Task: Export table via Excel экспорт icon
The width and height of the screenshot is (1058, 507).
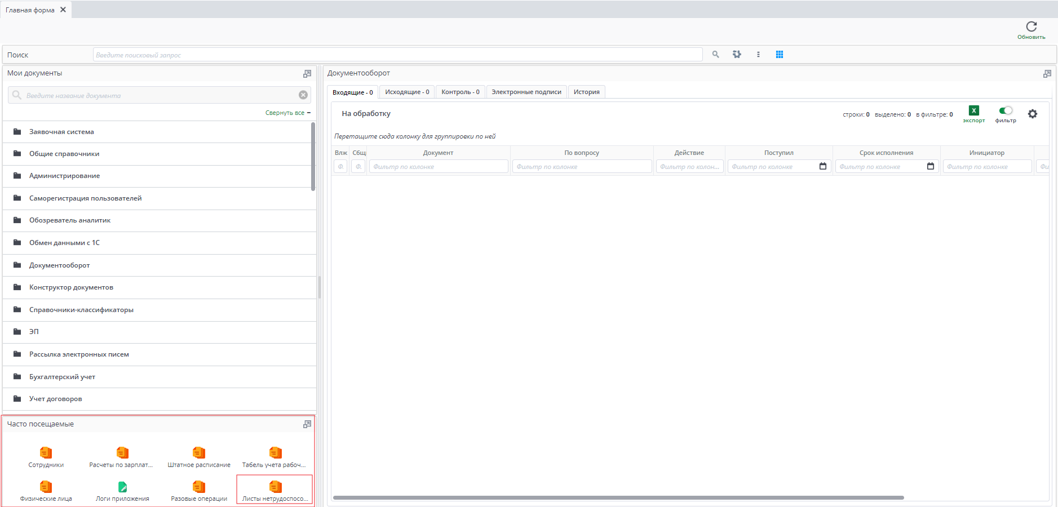Action: pos(973,111)
